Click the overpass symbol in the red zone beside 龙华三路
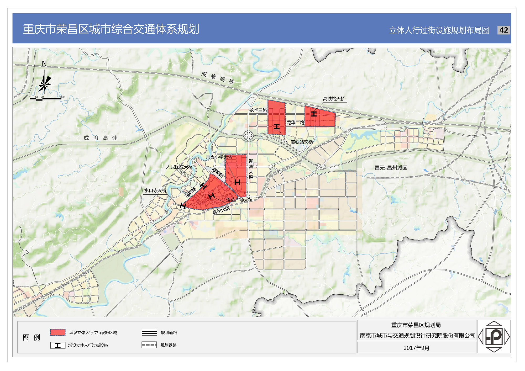525x371 pixels. click(x=277, y=127)
